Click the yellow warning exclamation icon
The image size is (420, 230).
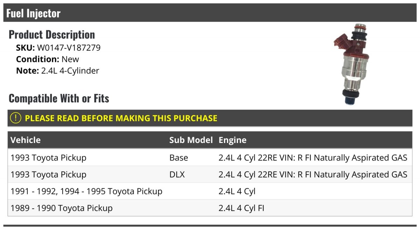(16, 118)
